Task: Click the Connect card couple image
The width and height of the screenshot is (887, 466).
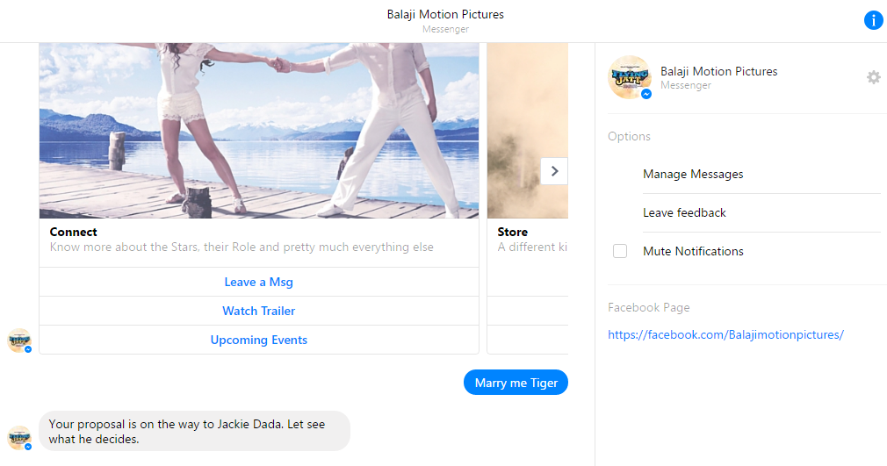Action: click(x=259, y=130)
